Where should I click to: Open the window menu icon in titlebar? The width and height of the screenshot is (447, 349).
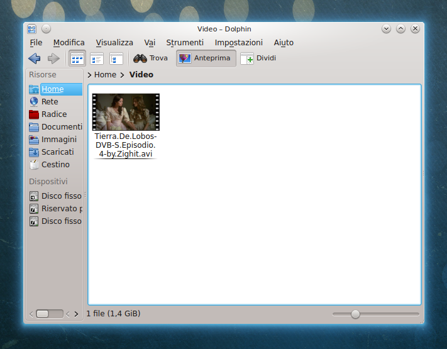click(x=31, y=29)
